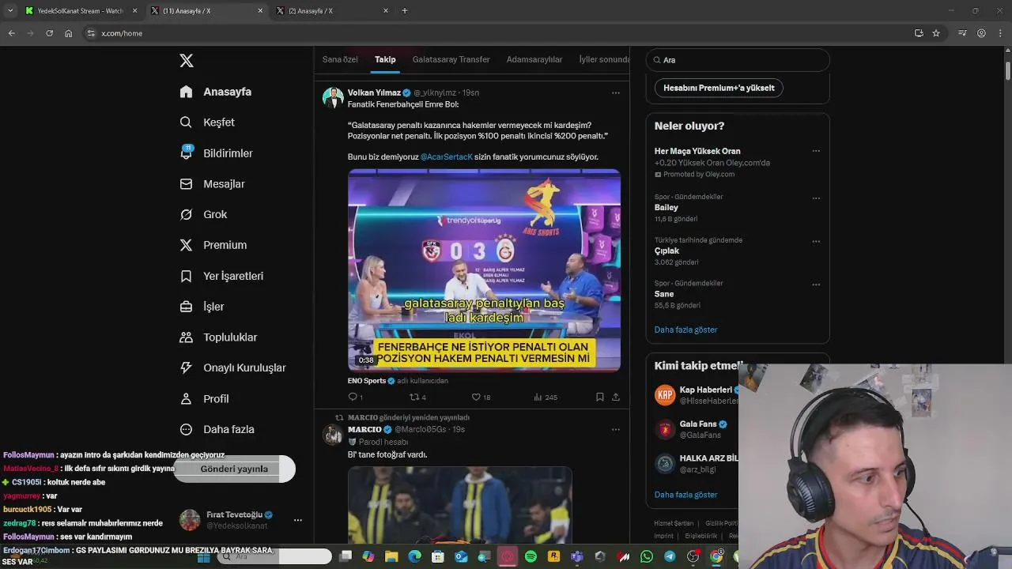Open Keşfet explore search page

tap(207, 122)
